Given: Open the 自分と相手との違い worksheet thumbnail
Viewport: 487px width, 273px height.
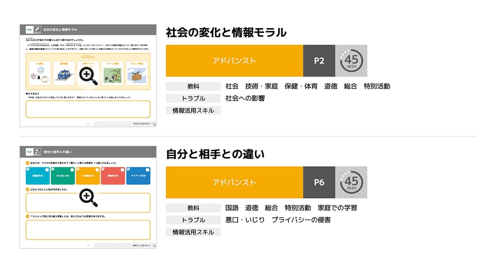Looking at the screenshot, I should tap(88, 197).
